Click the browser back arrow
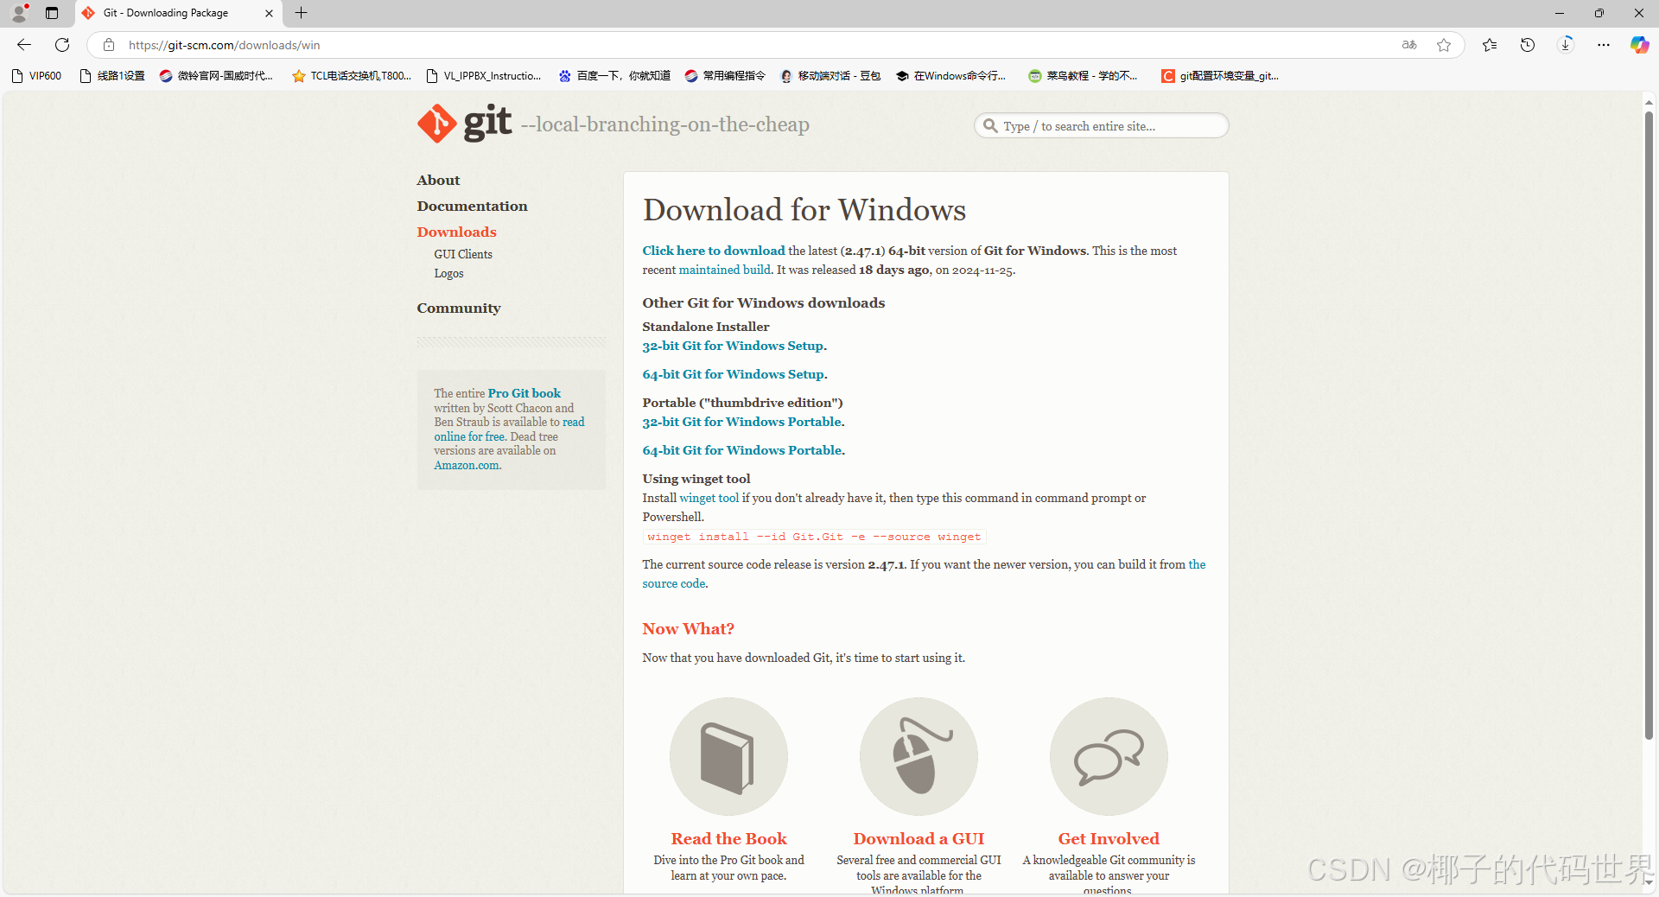Image resolution: width=1659 pixels, height=897 pixels. pos(24,45)
